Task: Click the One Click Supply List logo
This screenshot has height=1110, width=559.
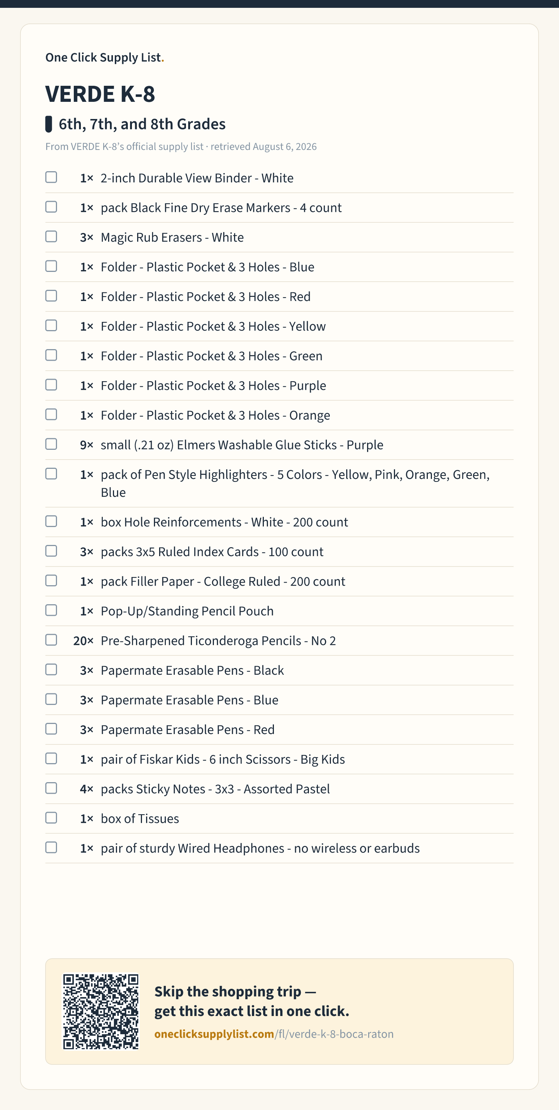Action: (105, 57)
